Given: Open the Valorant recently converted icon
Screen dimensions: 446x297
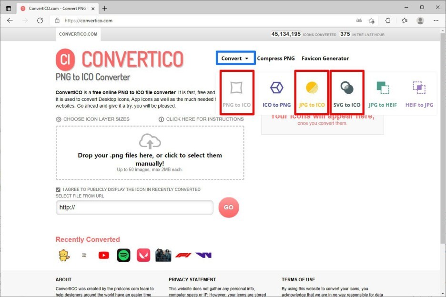Looking at the screenshot, I should coord(143,255).
